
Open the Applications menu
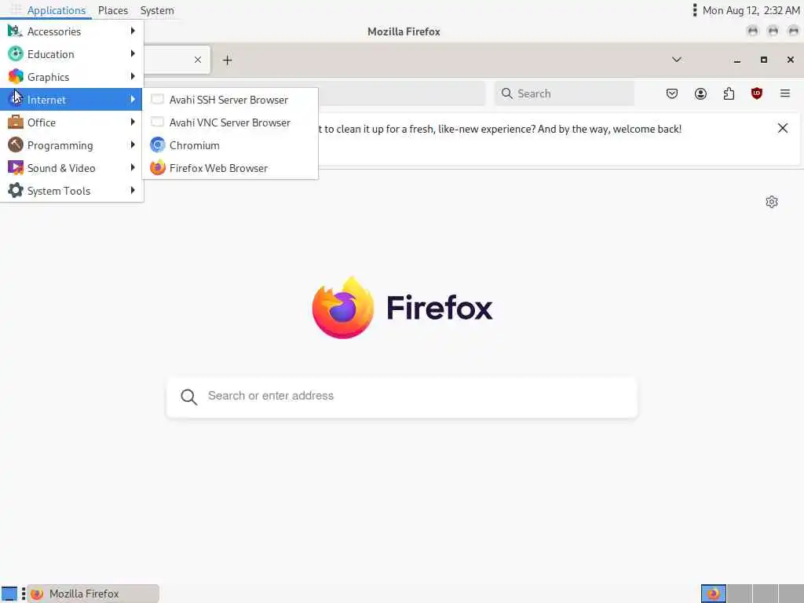tap(56, 10)
